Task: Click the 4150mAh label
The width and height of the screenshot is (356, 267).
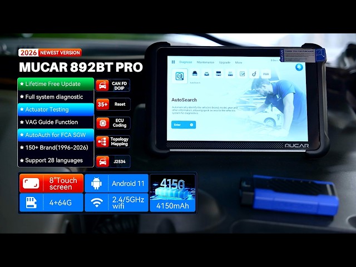Action: pyautogui.click(x=172, y=206)
